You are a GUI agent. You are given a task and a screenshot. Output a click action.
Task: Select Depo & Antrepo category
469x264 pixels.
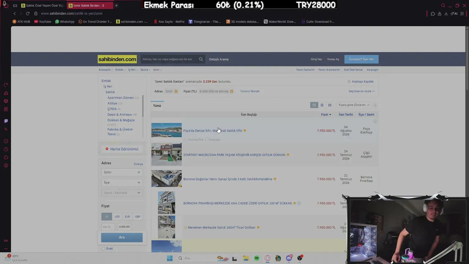coord(119,115)
